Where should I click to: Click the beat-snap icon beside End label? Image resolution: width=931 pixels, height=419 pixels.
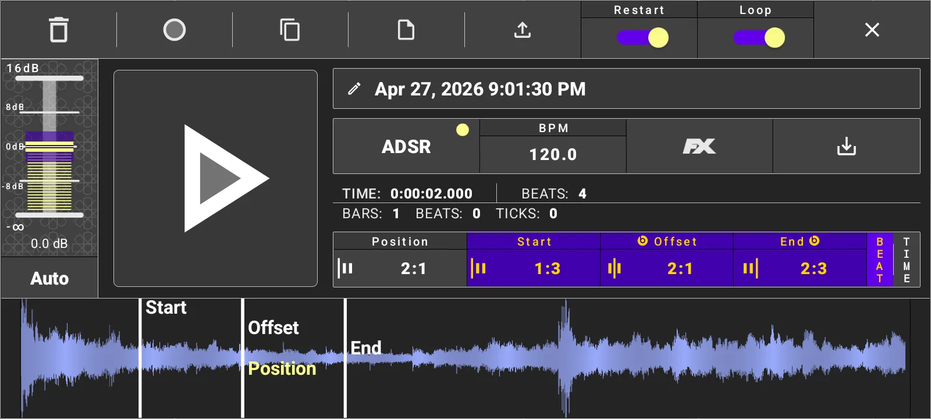click(x=815, y=241)
